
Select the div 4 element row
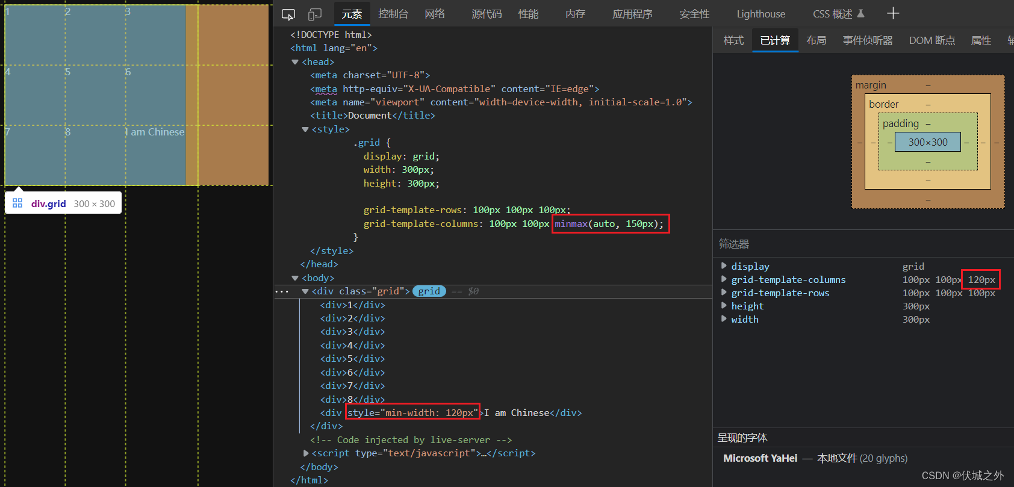pyautogui.click(x=352, y=346)
